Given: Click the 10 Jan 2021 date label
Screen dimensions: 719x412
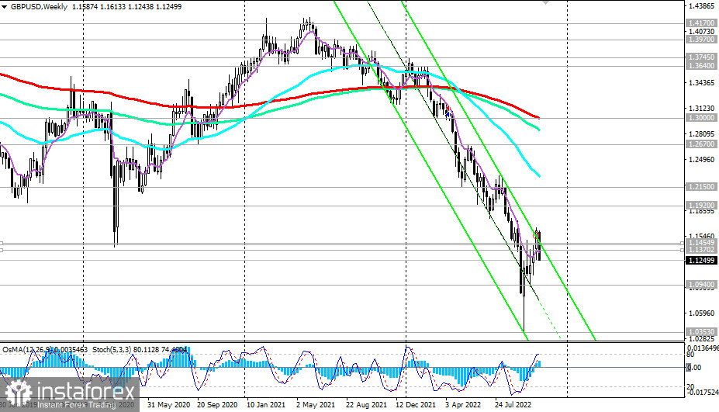Looking at the screenshot, I should click(266, 405).
